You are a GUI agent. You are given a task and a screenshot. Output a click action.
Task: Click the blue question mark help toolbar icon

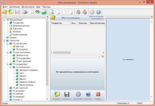pos(98,12)
